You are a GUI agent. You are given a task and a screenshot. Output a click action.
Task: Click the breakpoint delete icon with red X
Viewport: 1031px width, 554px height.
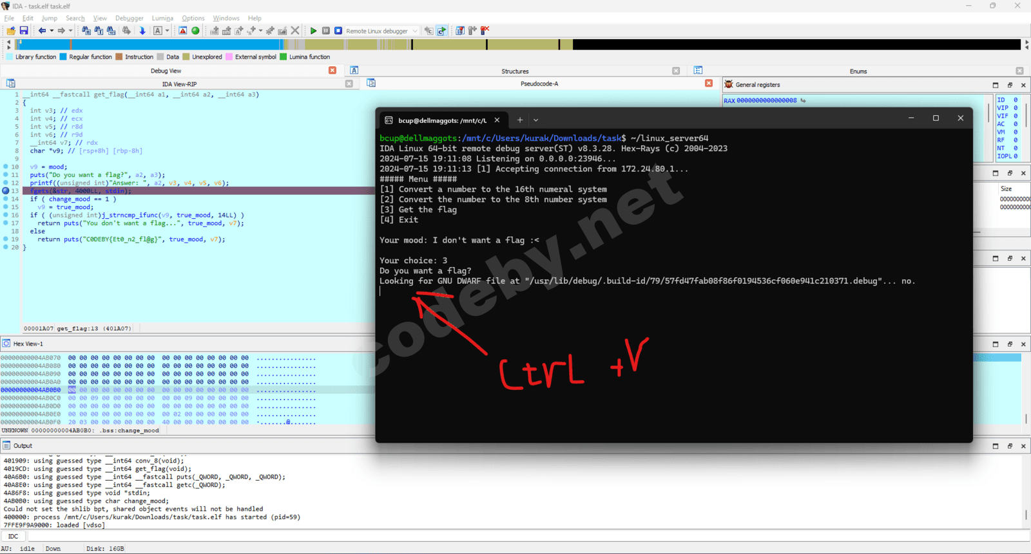pos(485,30)
